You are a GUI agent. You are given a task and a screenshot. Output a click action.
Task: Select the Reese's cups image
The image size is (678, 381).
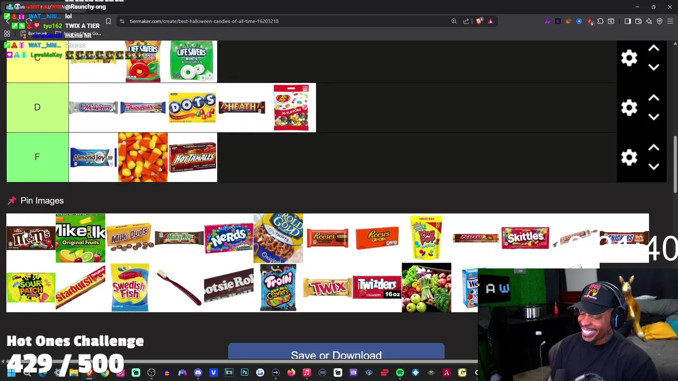(327, 238)
